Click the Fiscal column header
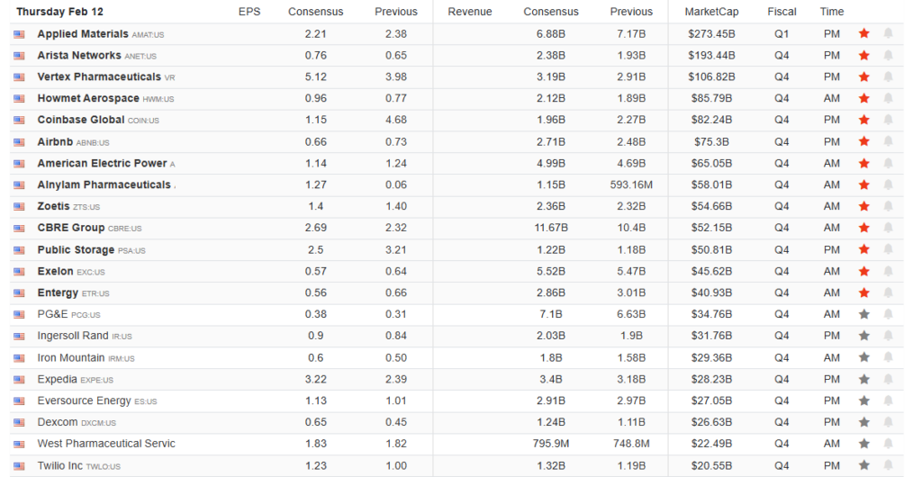The height and width of the screenshot is (477, 922). (782, 12)
